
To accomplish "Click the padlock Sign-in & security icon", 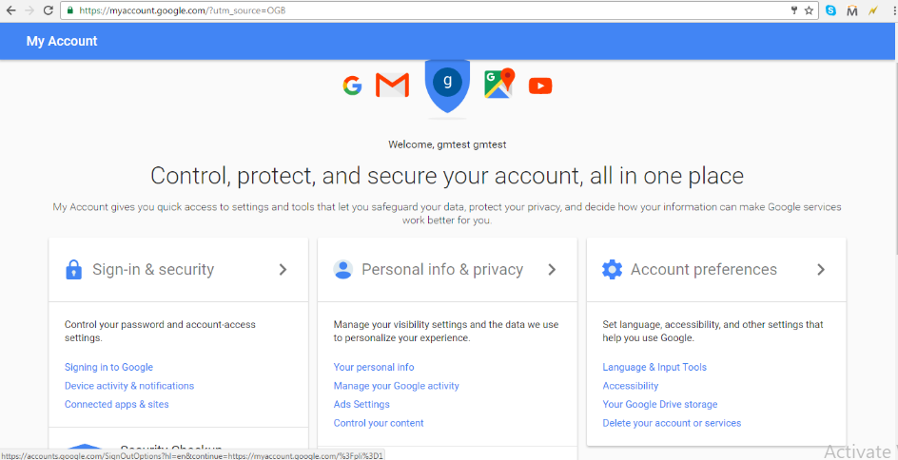I will [73, 269].
